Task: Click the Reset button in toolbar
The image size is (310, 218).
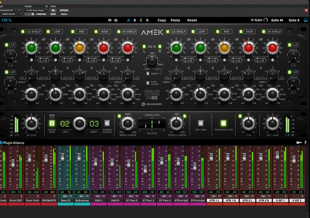Action: pos(192,20)
